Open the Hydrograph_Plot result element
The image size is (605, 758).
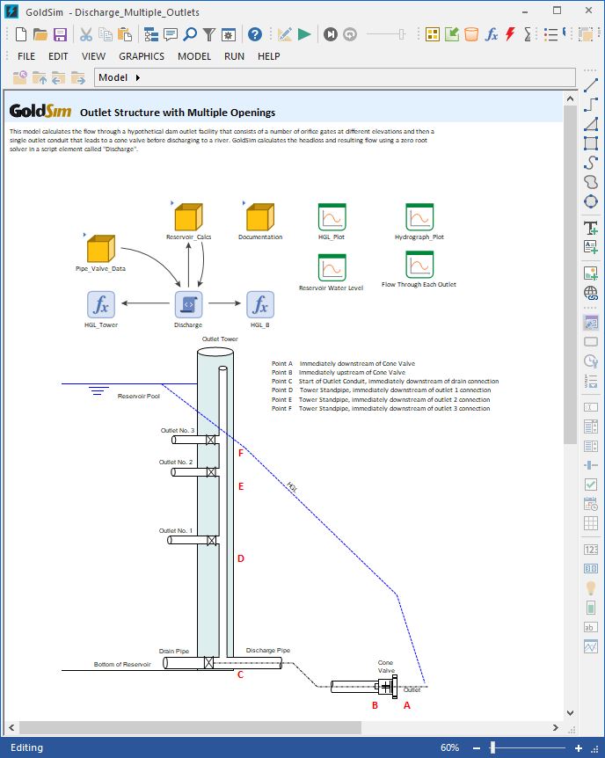(x=419, y=217)
